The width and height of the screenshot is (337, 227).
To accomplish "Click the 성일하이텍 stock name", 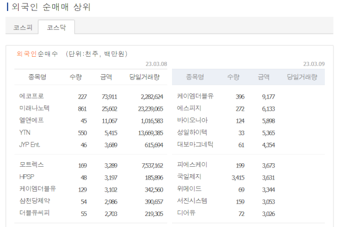I will pyautogui.click(x=192, y=133).
